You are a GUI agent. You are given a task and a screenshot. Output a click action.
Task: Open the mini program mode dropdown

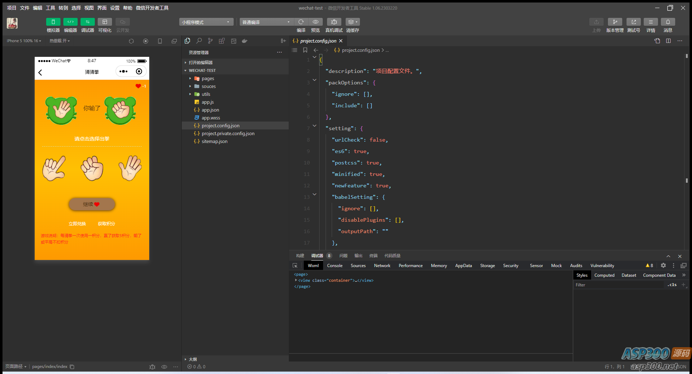(206, 22)
